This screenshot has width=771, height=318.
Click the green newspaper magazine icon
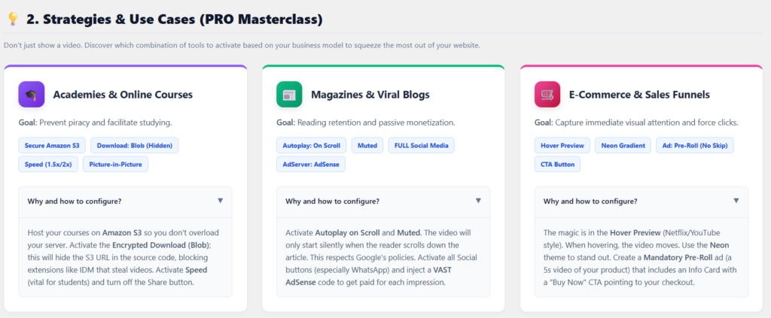click(289, 95)
